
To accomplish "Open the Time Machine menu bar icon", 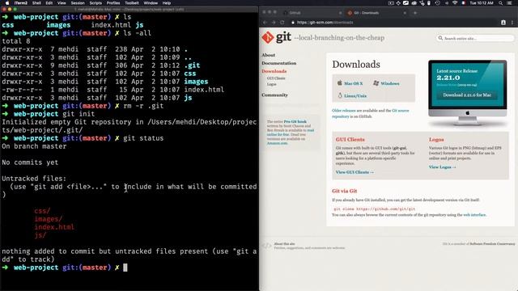I will 437,3.
